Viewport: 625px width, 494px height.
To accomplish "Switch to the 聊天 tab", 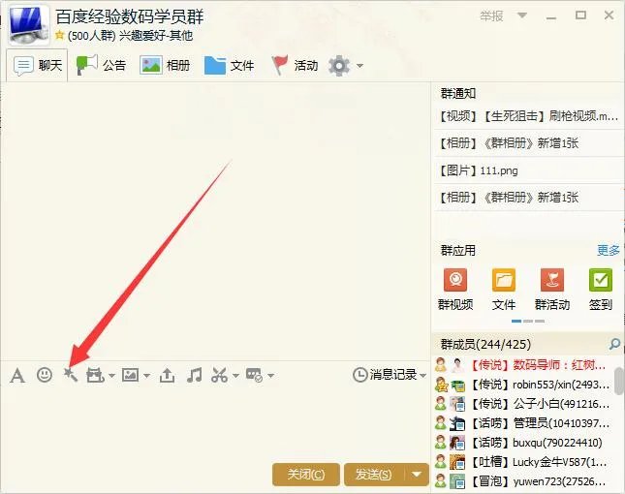I will [37, 65].
